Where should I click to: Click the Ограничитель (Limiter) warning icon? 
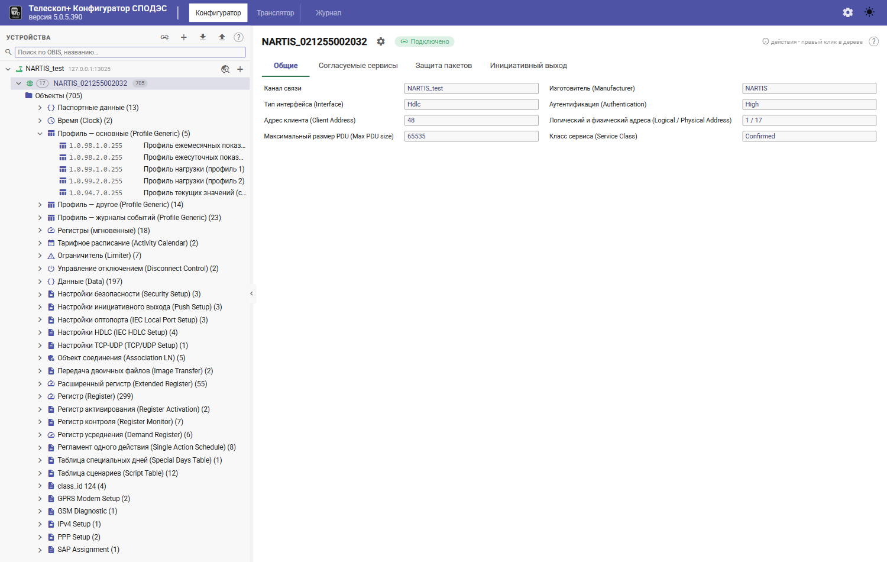(51, 256)
